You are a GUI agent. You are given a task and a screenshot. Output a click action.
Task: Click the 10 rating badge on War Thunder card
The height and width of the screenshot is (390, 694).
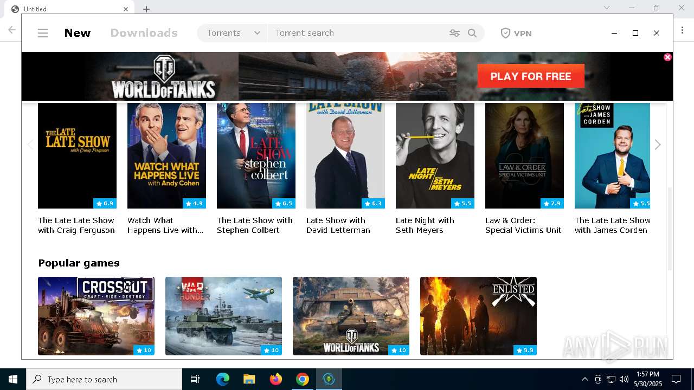[271, 350]
